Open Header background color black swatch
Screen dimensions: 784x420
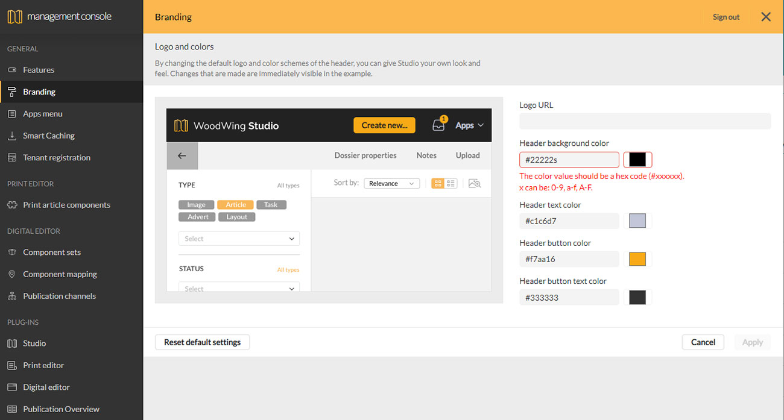[637, 160]
